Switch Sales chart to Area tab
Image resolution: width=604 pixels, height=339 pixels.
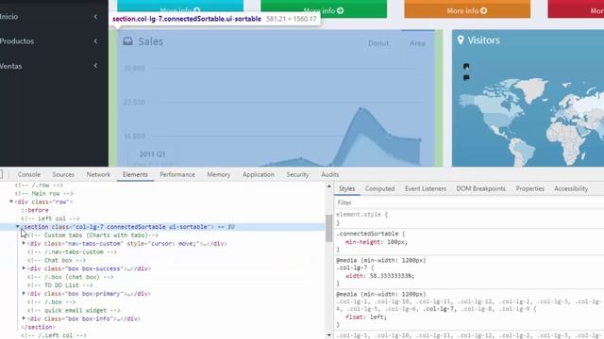point(417,43)
